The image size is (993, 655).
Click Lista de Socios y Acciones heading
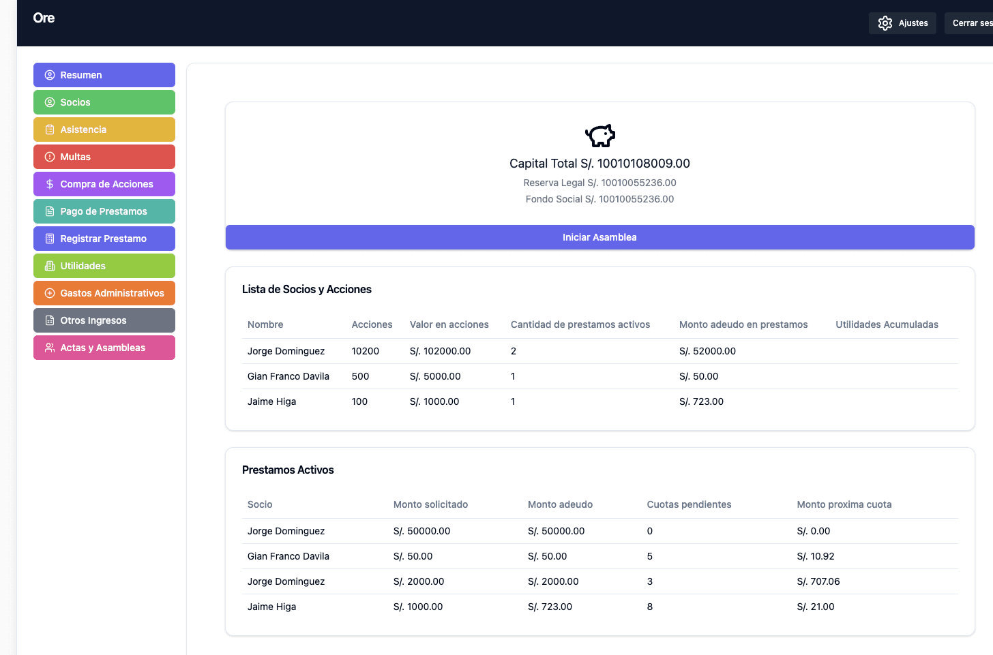click(x=307, y=289)
